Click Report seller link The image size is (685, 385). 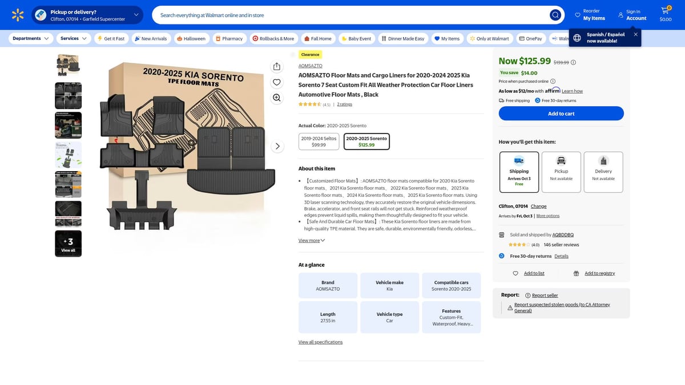(545, 295)
